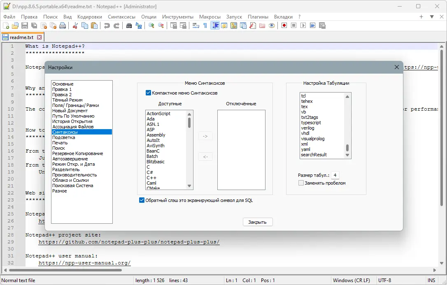The width and height of the screenshot is (447, 285).
Task: Move 'ActionScript' right with the arrow button
Action: (205, 136)
